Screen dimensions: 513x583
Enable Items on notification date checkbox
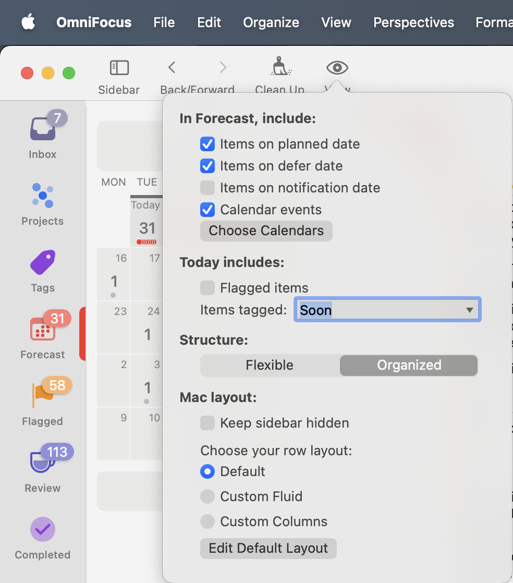[207, 188]
